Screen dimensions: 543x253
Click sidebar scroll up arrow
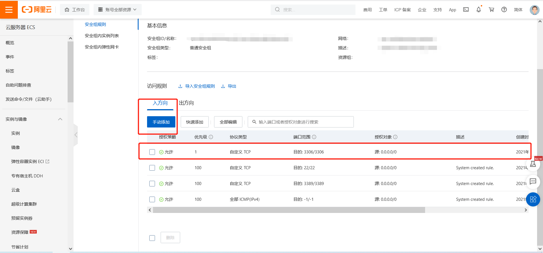[x=71, y=38]
